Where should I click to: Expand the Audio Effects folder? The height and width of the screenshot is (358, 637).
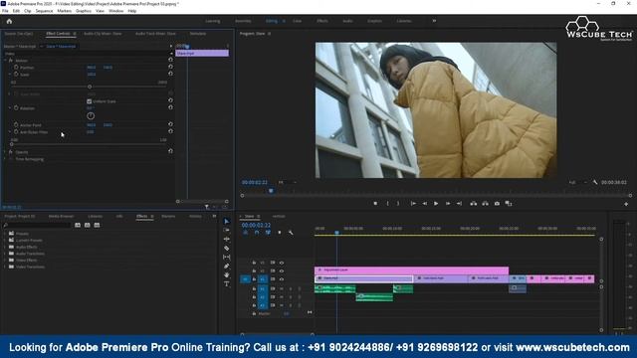tap(5, 247)
